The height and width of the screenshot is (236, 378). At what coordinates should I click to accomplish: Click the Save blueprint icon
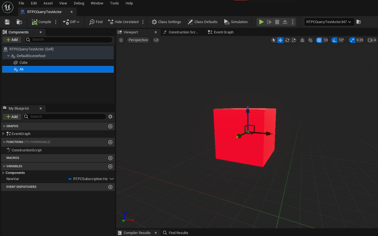click(x=7, y=22)
